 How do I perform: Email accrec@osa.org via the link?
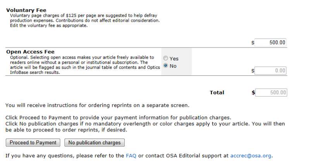tap(251, 156)
